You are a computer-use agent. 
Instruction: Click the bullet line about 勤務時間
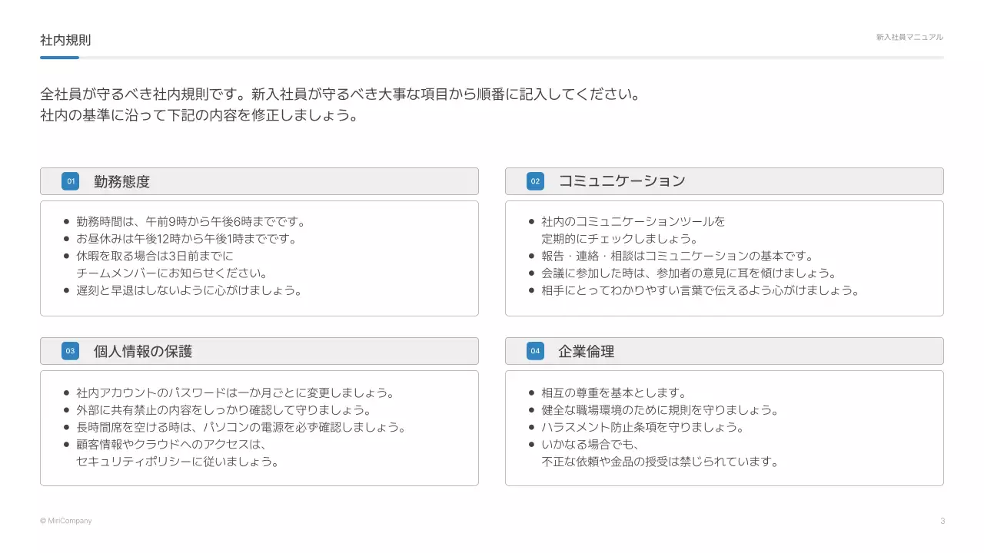[x=191, y=222]
